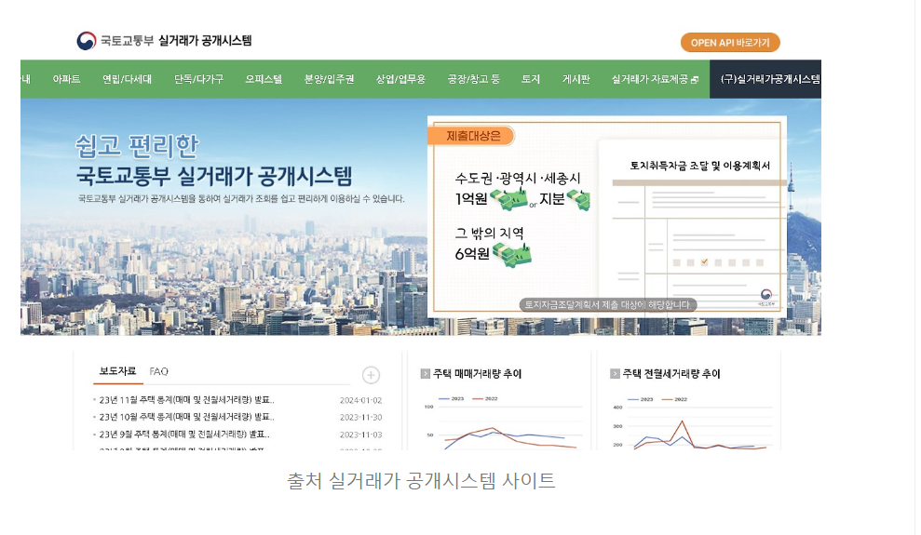Open the 연립/다세대 menu
The image size is (921, 535).
pyautogui.click(x=127, y=79)
